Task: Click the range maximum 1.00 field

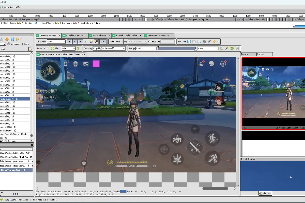Action: point(208,48)
